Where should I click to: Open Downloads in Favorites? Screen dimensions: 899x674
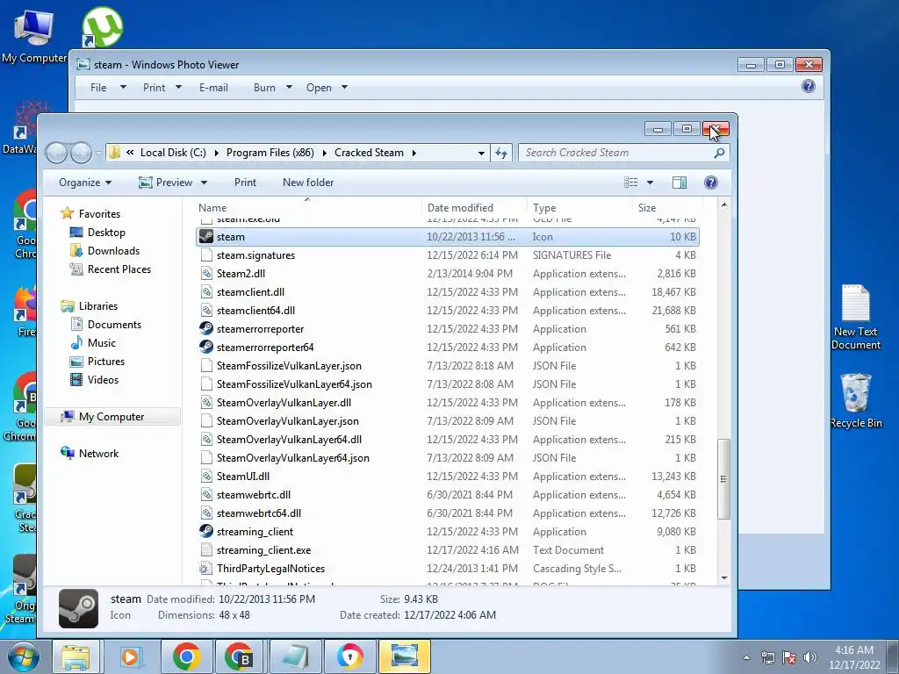[x=105, y=251]
